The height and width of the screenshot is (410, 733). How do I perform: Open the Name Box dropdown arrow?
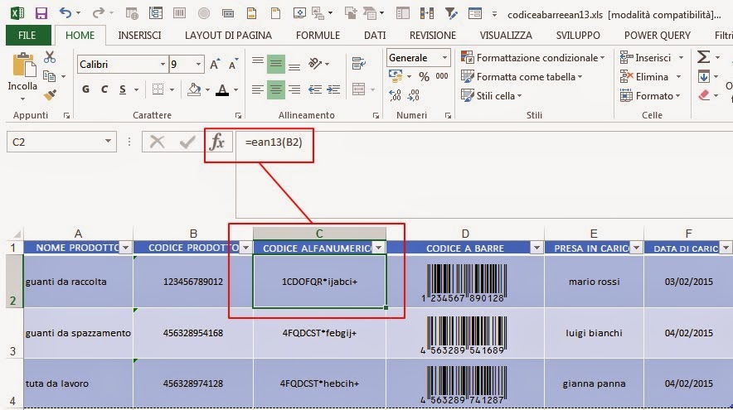pyautogui.click(x=108, y=142)
